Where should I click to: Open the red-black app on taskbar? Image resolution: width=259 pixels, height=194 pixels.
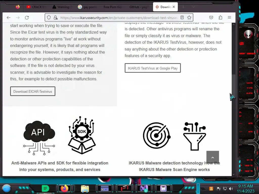click(x=124, y=188)
